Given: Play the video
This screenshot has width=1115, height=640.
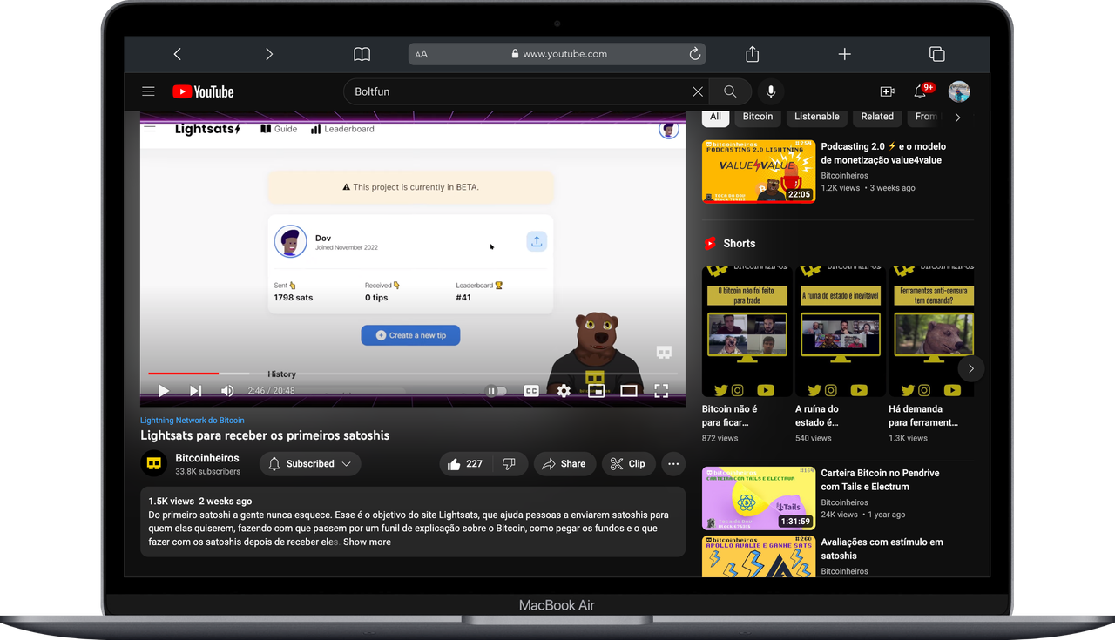Looking at the screenshot, I should 163,391.
